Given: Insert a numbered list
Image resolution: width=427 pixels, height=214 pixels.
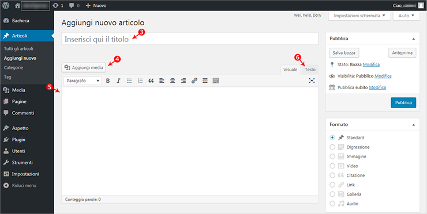Looking at the screenshot, I should click(x=140, y=81).
